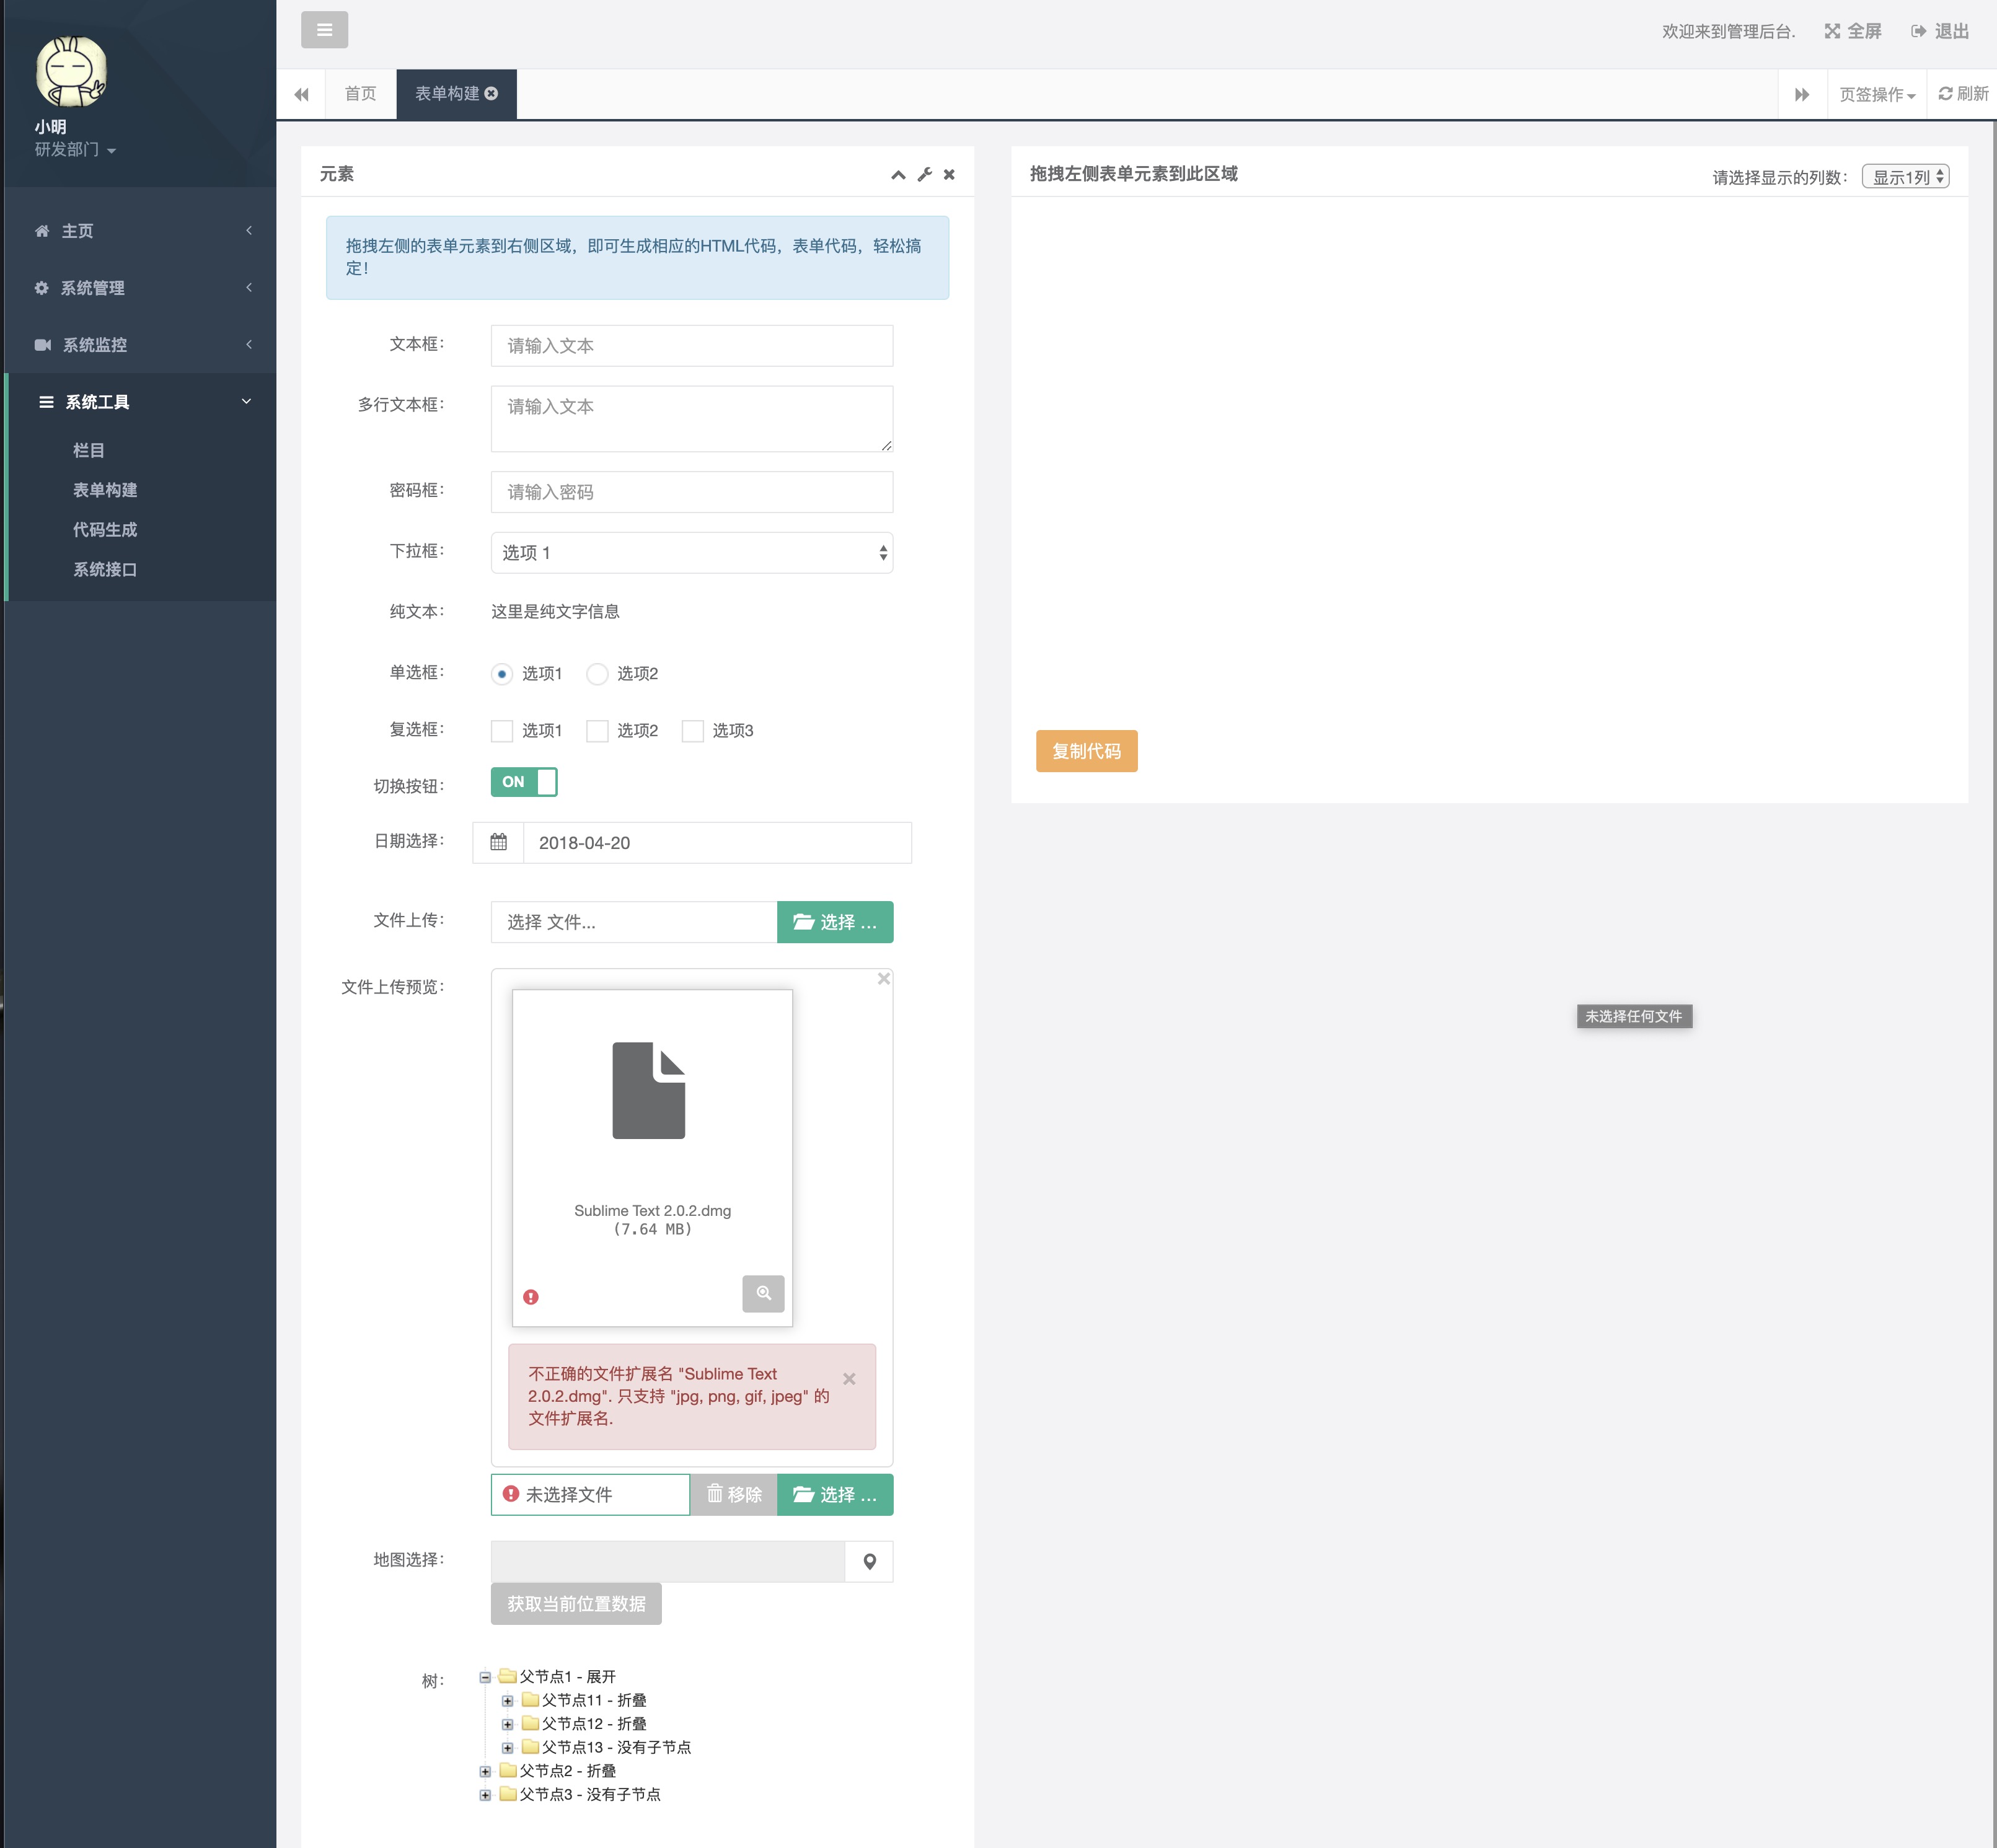Toggle the ON switch button
Viewport: 1997px width, 1848px height.
[x=523, y=782]
